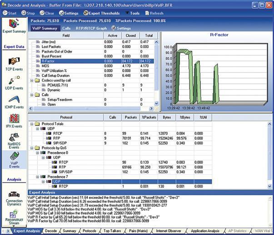274x235 pixels.
Task: Collapse the Protocols by QoS folder
Action: pos(32,148)
